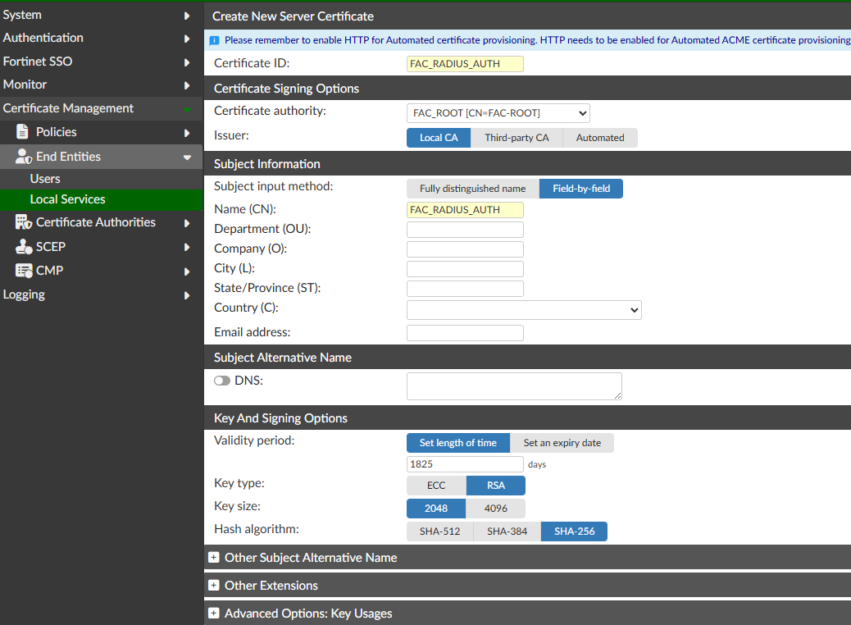Select RSA key type
The image size is (851, 625).
[x=495, y=486]
